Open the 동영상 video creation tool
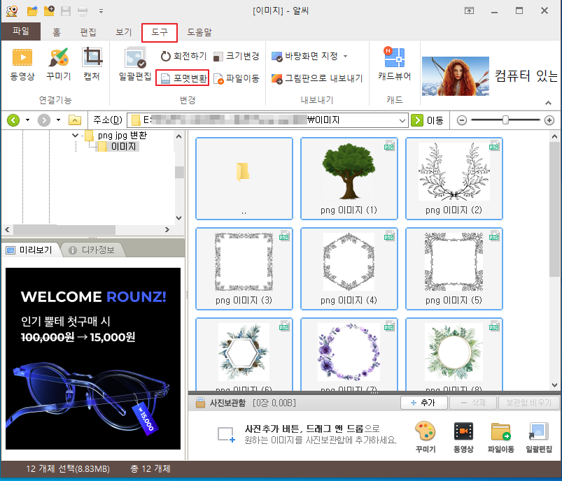 (x=22, y=66)
